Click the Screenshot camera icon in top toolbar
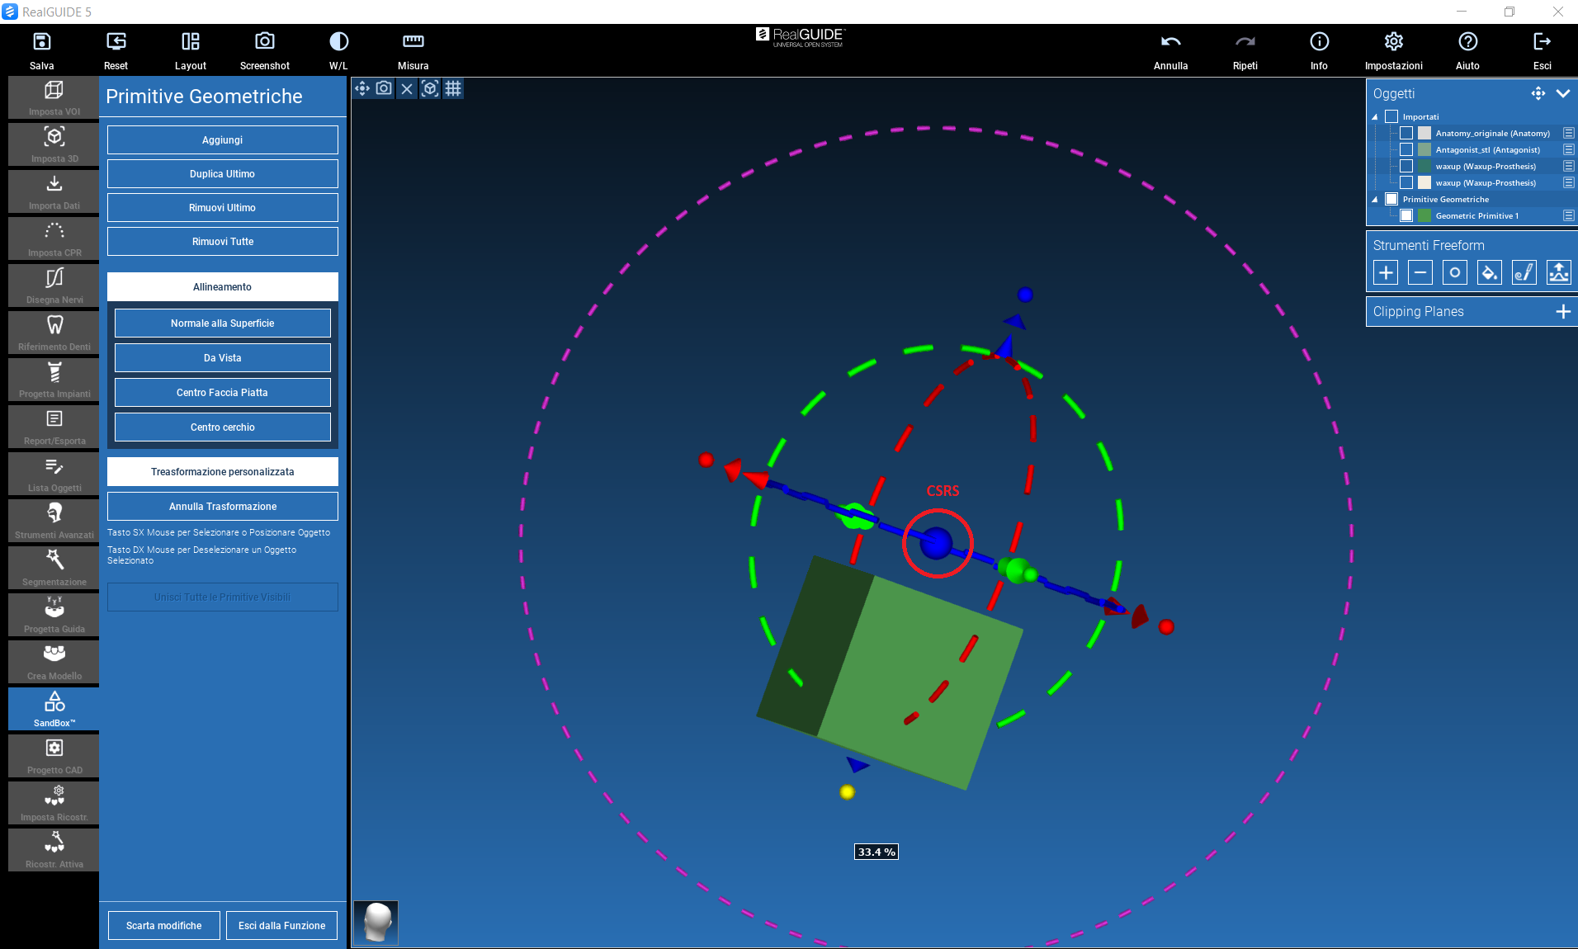 (x=264, y=42)
